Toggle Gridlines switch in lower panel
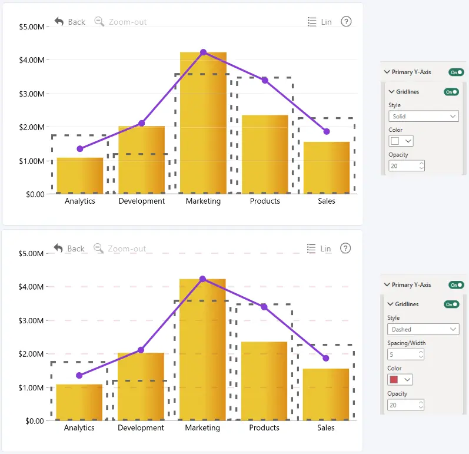This screenshot has height=454, width=469. point(451,304)
